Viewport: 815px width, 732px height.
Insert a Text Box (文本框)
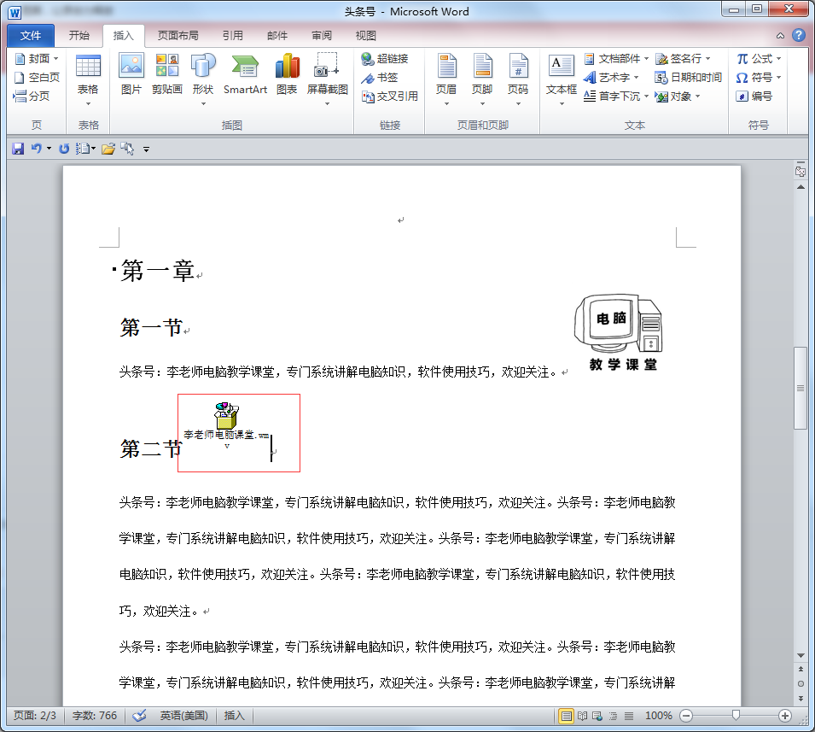562,80
